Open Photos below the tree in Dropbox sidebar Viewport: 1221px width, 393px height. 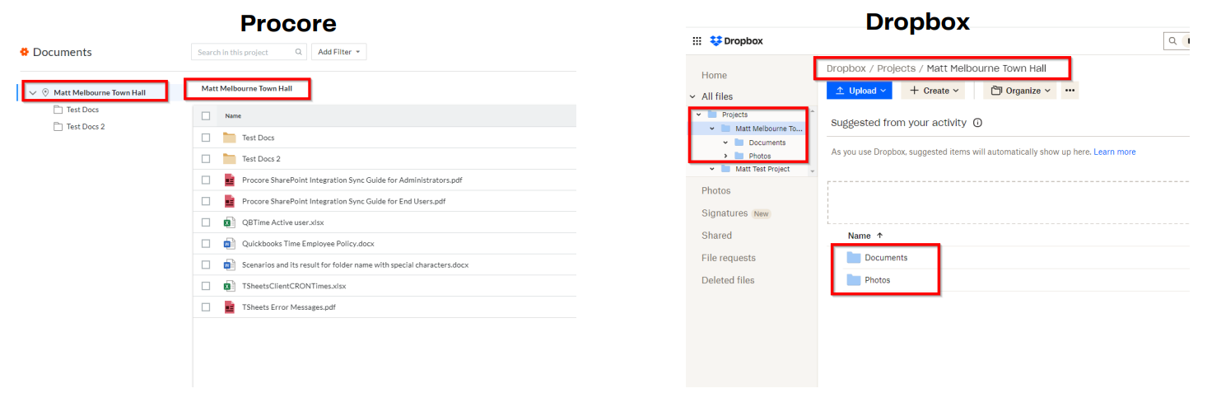pyautogui.click(x=715, y=191)
